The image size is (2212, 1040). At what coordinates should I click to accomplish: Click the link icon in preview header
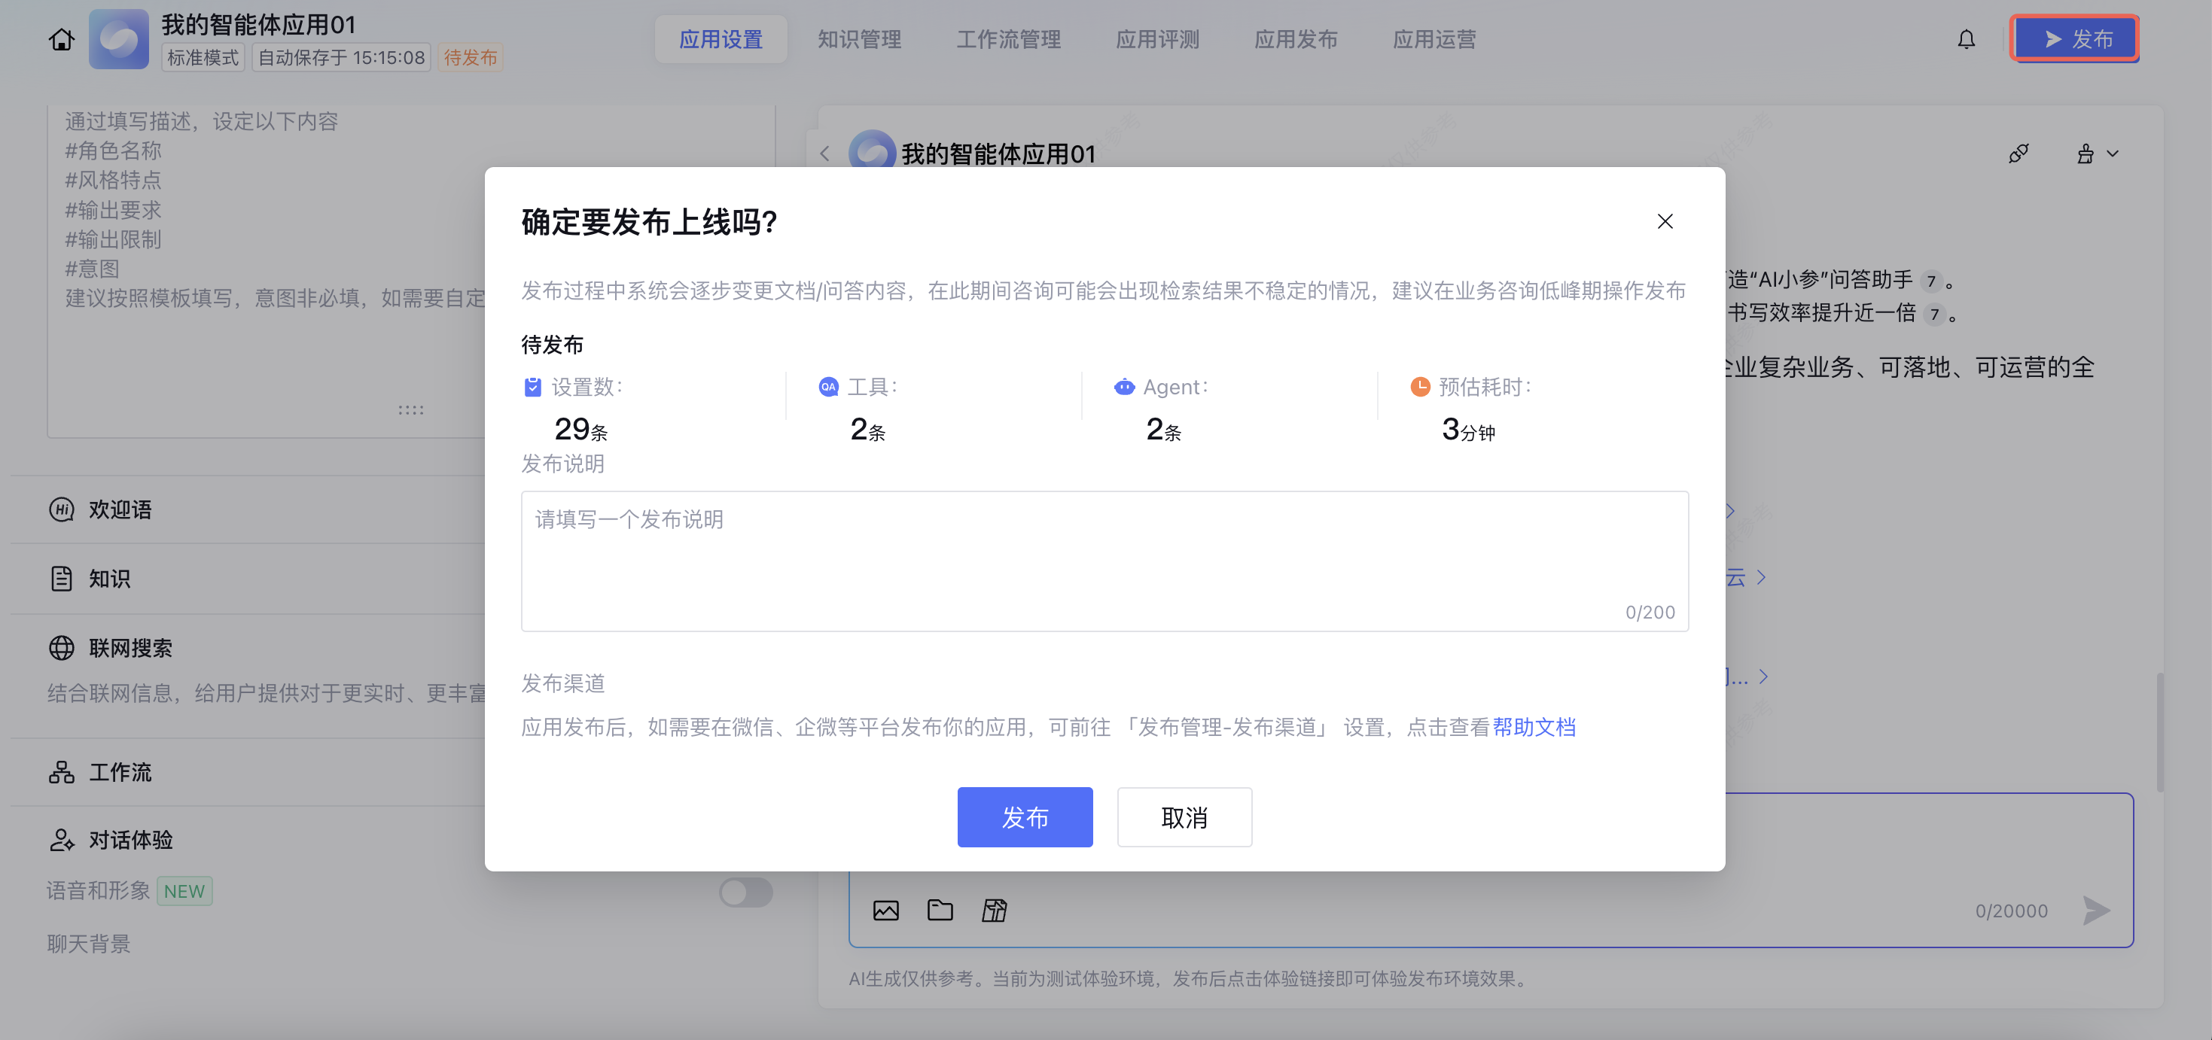(2018, 154)
